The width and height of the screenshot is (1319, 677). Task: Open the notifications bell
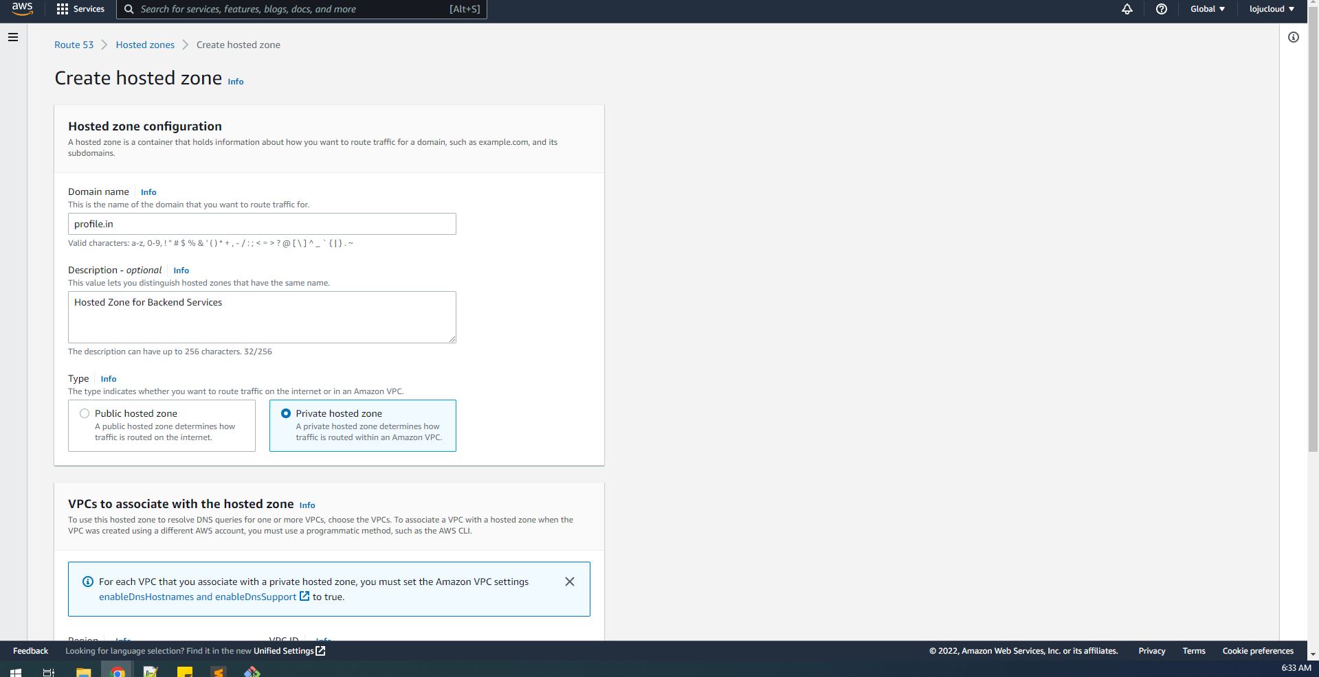tap(1127, 9)
